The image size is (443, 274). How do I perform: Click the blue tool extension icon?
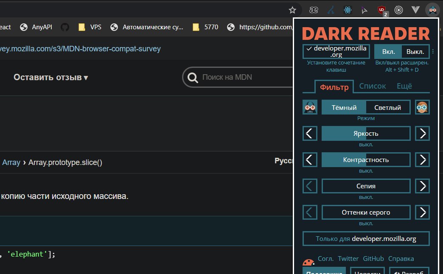pyautogui.click(x=331, y=10)
